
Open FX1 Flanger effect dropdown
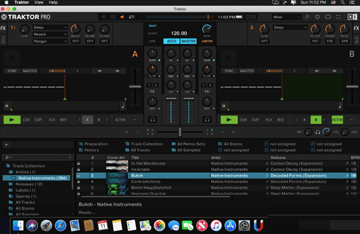tap(50, 41)
